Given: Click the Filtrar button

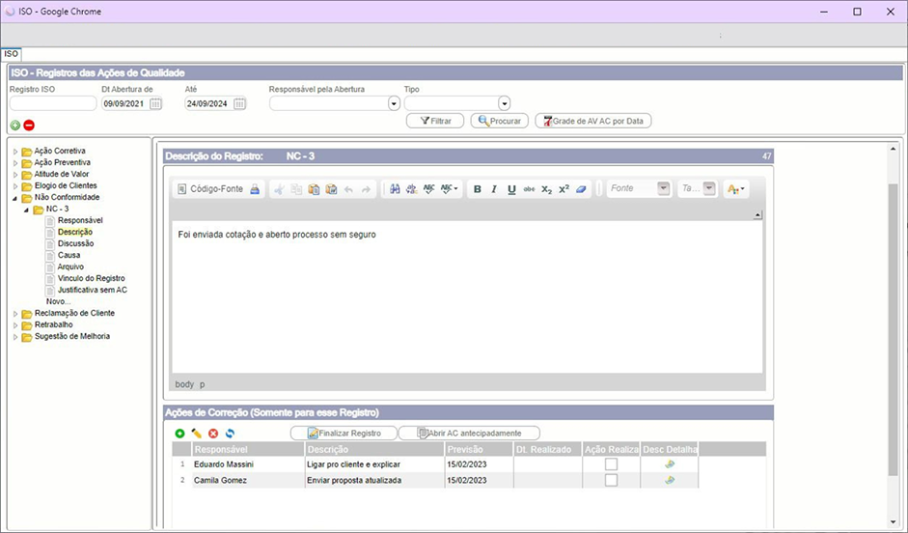Looking at the screenshot, I should tap(435, 121).
